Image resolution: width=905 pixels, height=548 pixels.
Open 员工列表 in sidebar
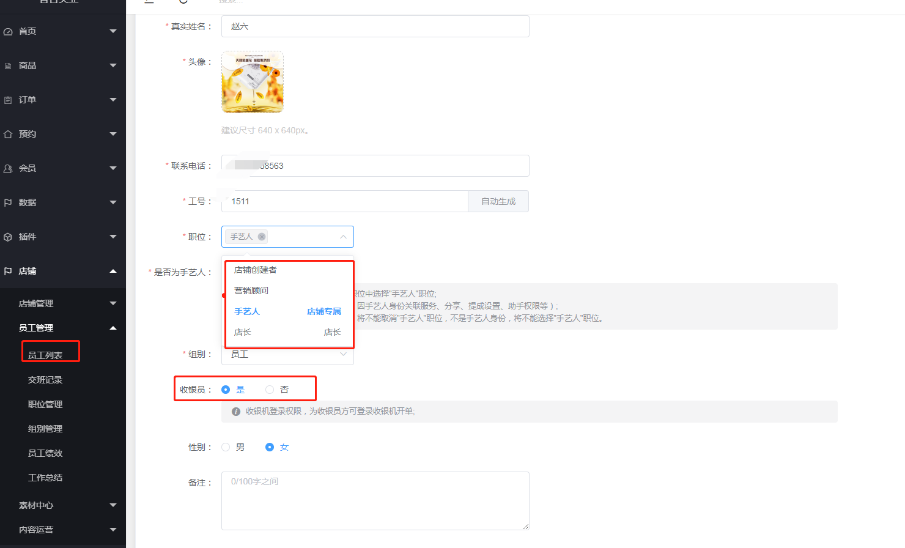point(45,355)
